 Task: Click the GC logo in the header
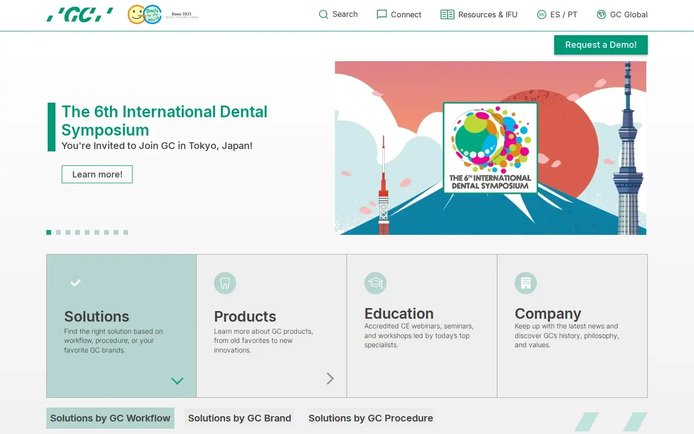pos(80,14)
